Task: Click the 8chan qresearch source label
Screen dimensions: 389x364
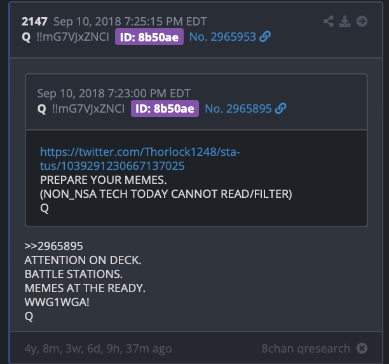Action: (306, 348)
